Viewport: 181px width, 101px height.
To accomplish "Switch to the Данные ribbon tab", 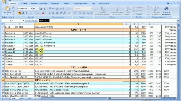I will coord(66,4).
